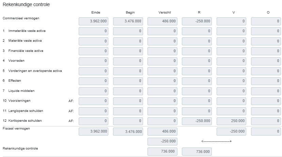Select Kortlopende schulden R field -250.000
The height and width of the screenshot is (157, 282).
(x=197, y=121)
